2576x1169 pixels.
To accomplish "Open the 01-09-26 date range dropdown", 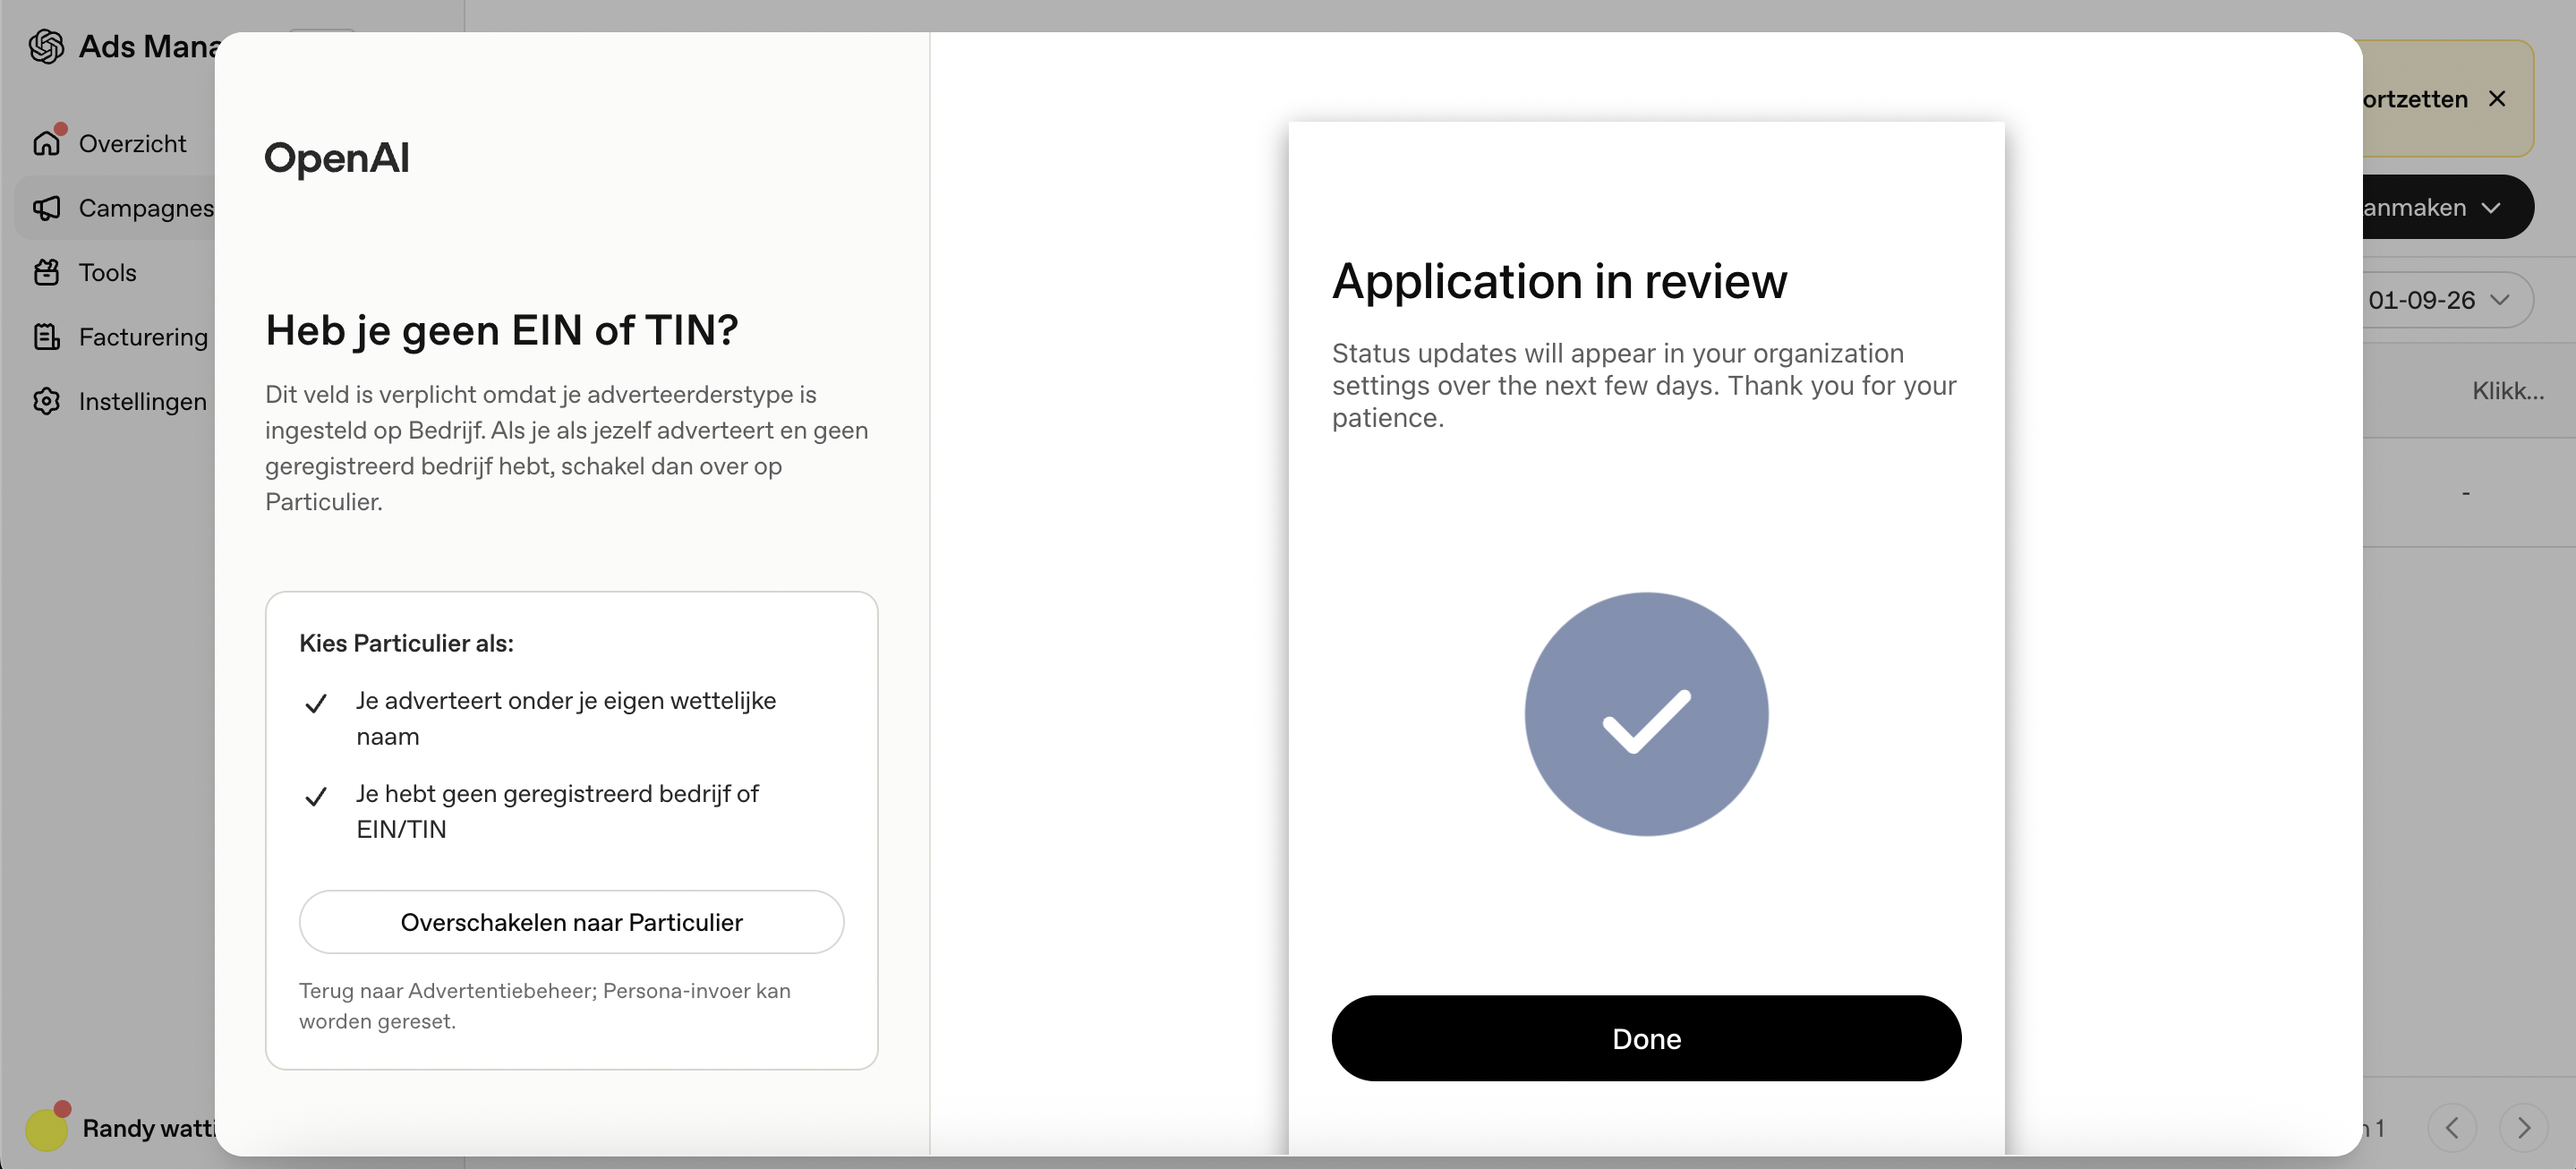I will pos(2447,300).
